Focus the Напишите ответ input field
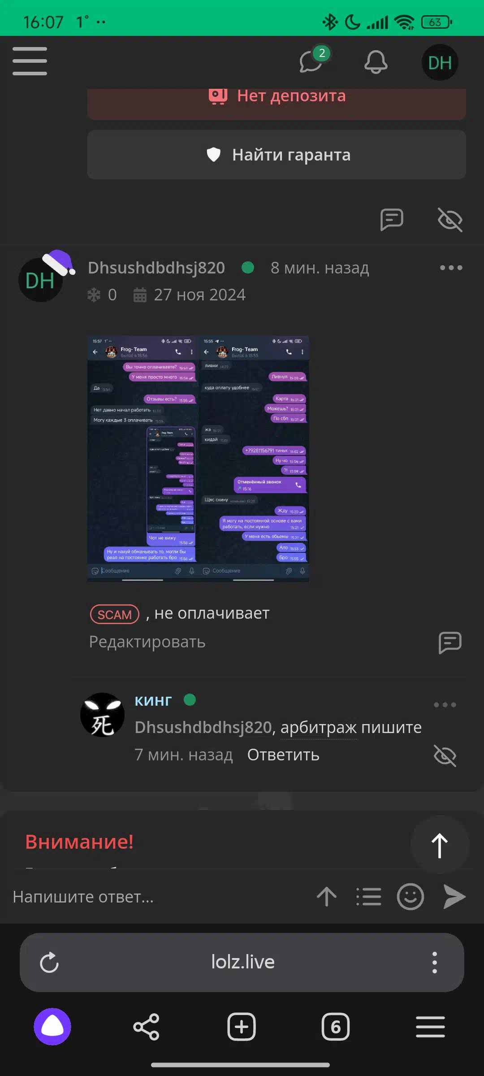484x1076 pixels. pos(157,897)
